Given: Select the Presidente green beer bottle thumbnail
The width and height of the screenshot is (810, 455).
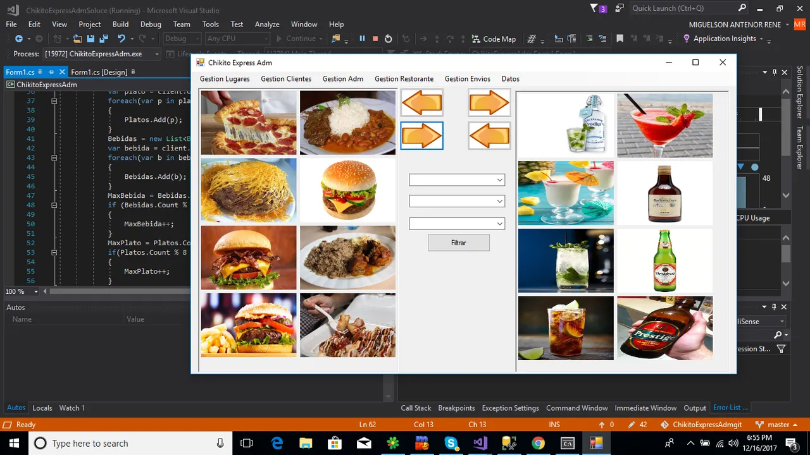Looking at the screenshot, I should tap(664, 260).
